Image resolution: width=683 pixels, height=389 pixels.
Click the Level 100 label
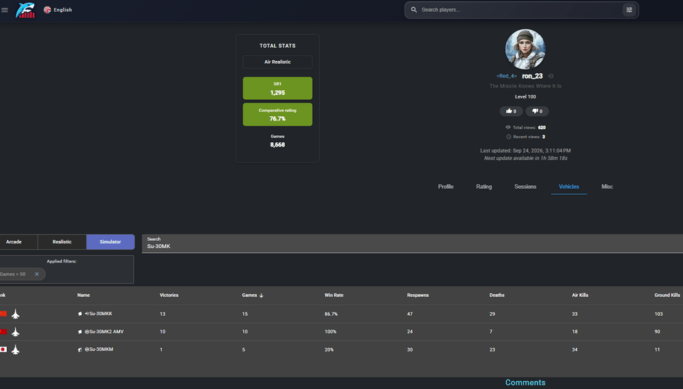click(x=525, y=97)
